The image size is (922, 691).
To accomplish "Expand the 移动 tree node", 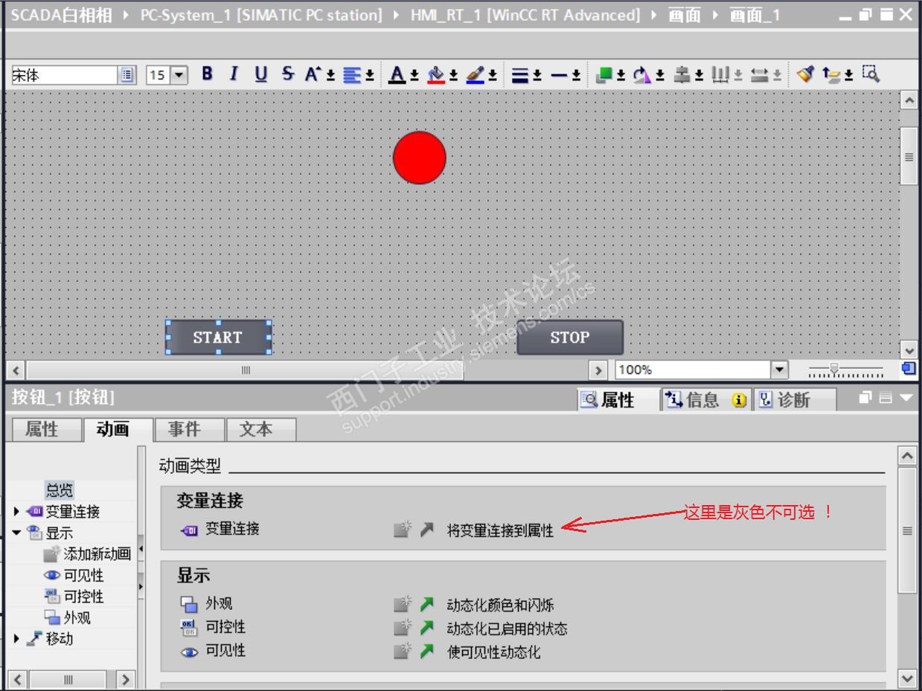I will 16,639.
